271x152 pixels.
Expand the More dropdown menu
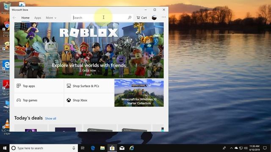tap(51, 18)
